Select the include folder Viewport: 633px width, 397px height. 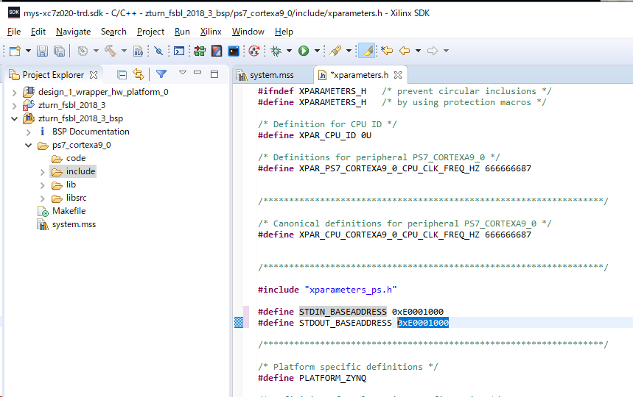[80, 171]
